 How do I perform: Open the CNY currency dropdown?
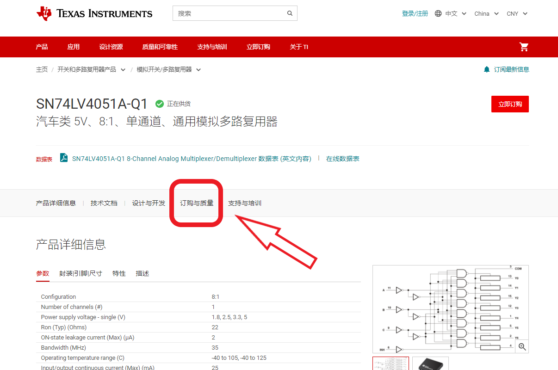[x=517, y=13]
